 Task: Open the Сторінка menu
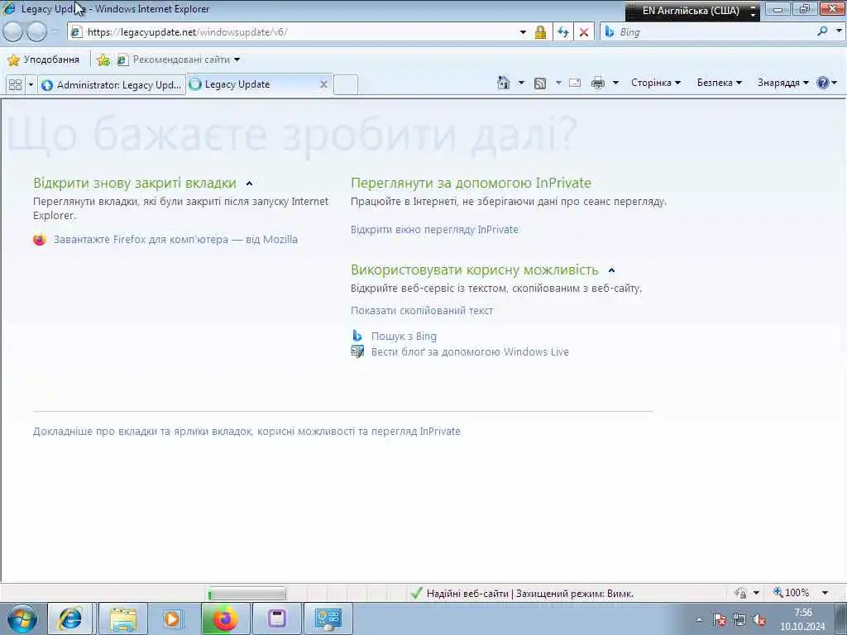656,83
